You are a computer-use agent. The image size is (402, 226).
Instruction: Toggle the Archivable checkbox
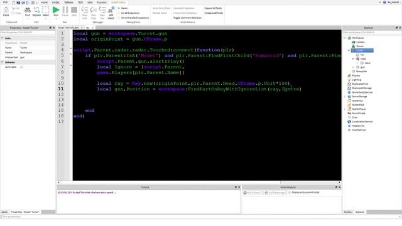(21, 67)
